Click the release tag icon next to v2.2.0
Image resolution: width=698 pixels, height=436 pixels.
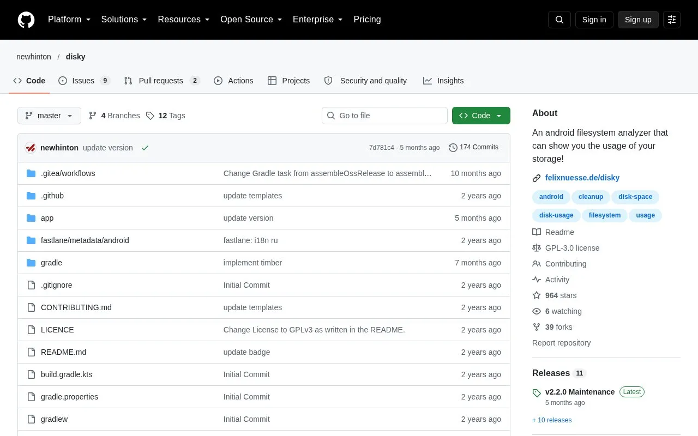(x=537, y=392)
